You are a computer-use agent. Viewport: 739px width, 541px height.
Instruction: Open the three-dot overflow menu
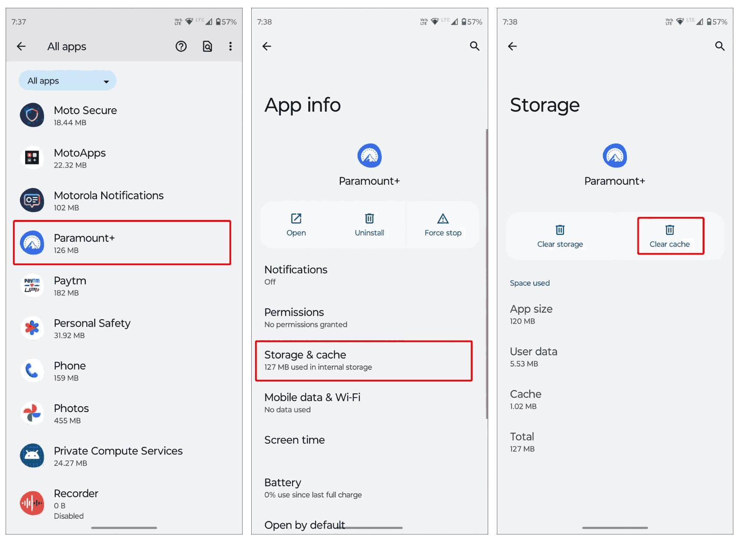click(x=230, y=46)
